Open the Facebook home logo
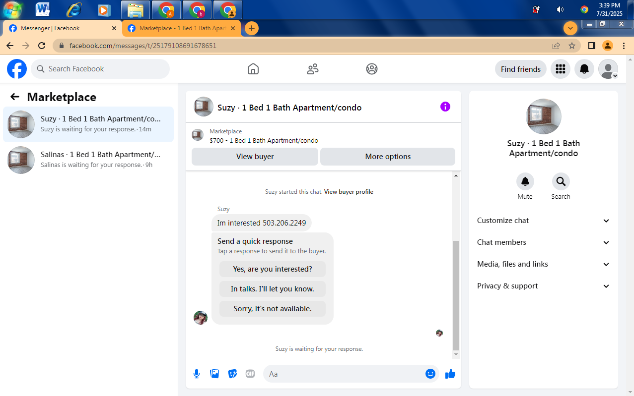634x396 pixels. pyautogui.click(x=17, y=69)
